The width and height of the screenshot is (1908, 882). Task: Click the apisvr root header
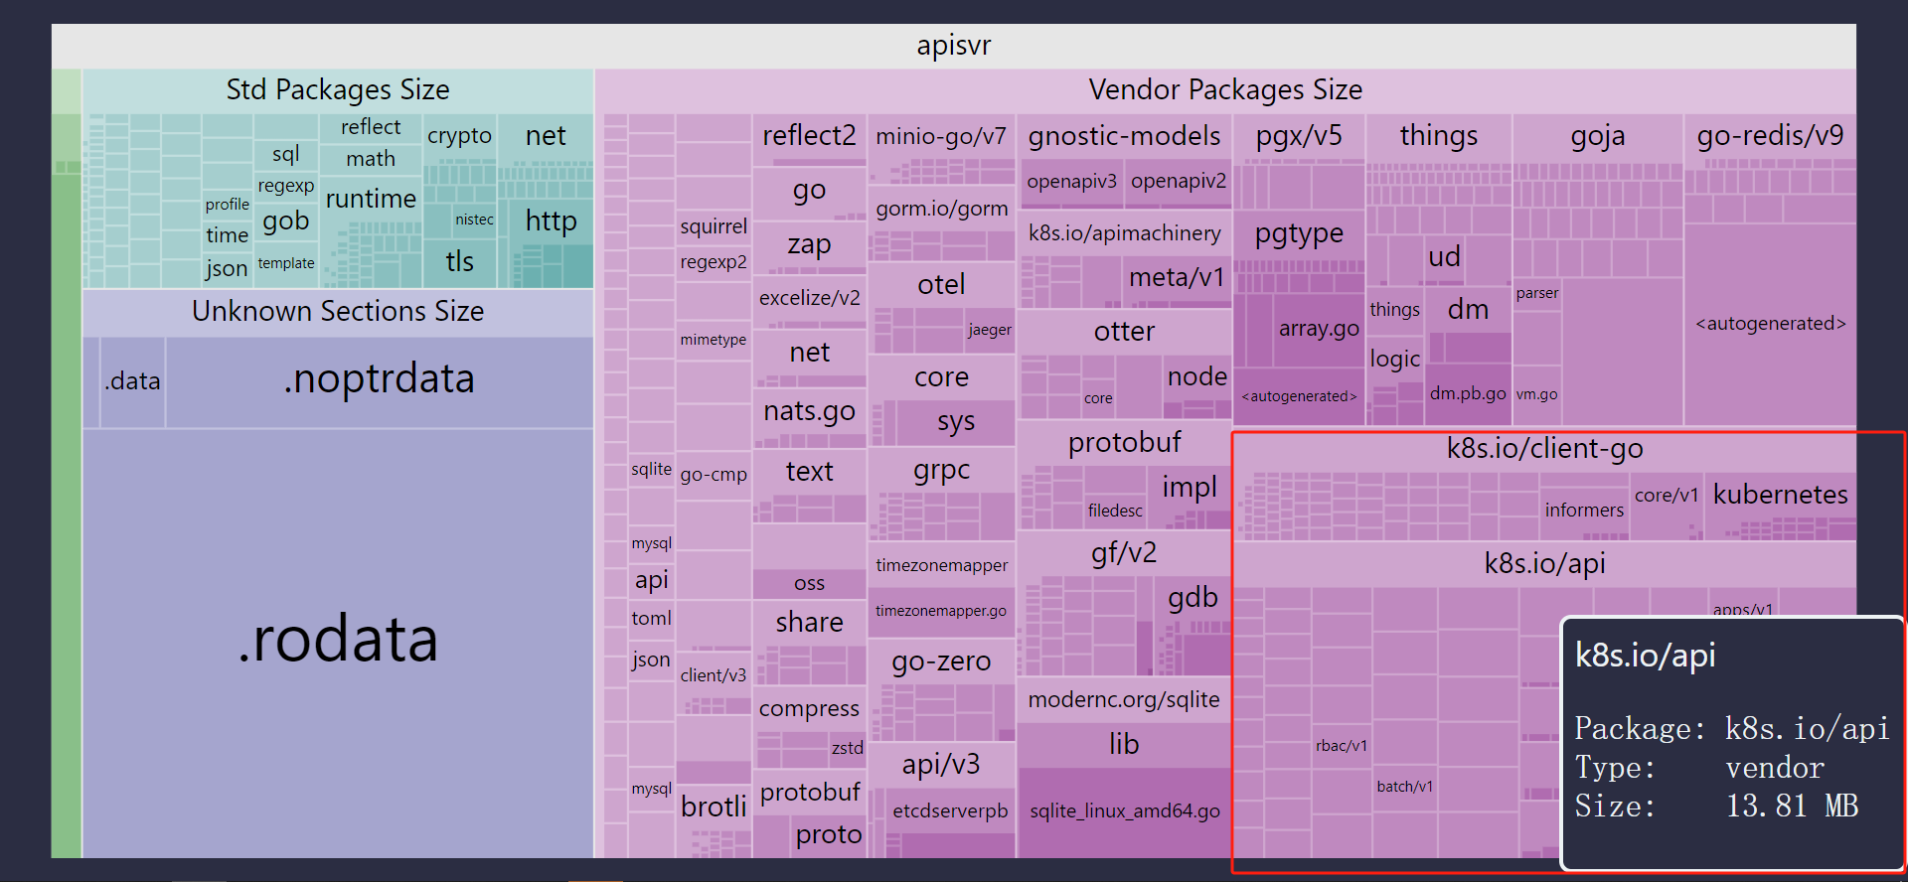[x=952, y=46]
